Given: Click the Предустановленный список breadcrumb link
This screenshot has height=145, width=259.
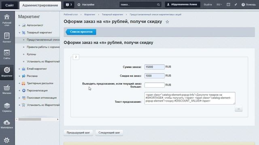Looking at the screenshot, I should click(155, 14).
